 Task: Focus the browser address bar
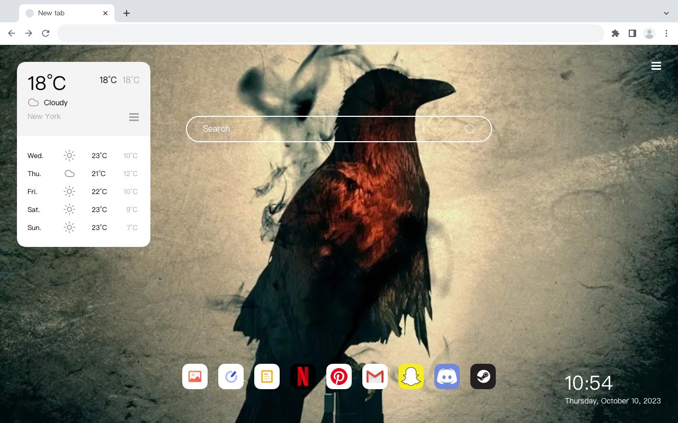point(331,33)
